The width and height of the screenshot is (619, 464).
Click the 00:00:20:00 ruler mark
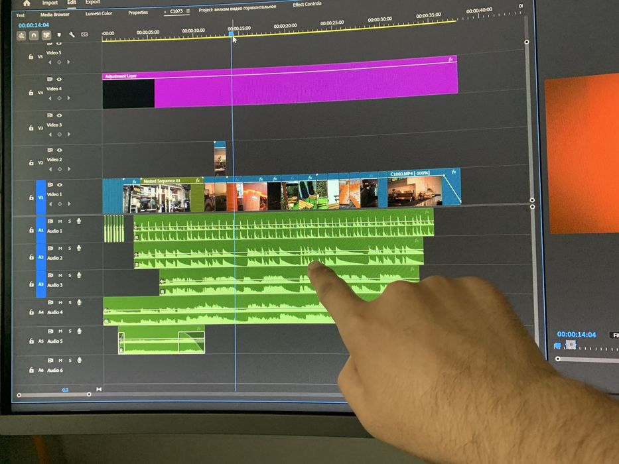[285, 26]
